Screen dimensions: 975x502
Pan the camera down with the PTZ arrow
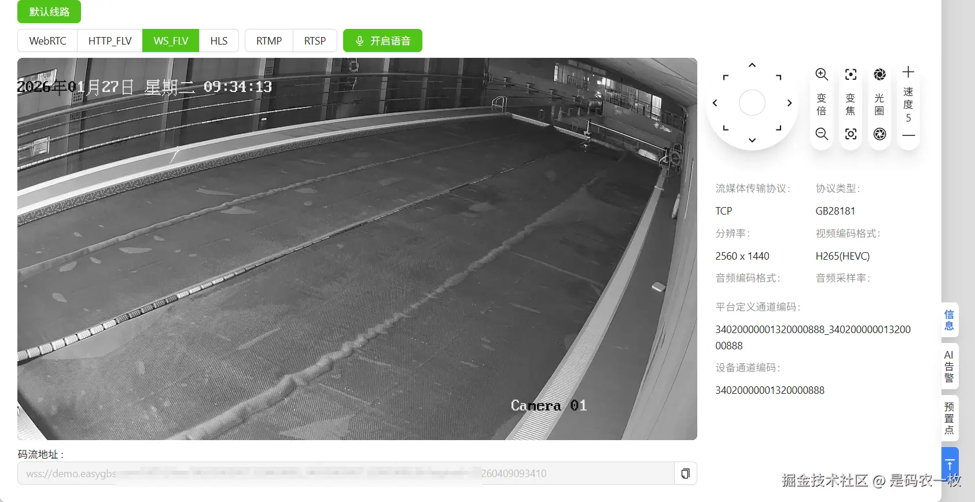pos(752,140)
